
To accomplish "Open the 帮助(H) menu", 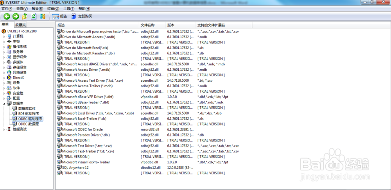I will (x=84, y=9).
